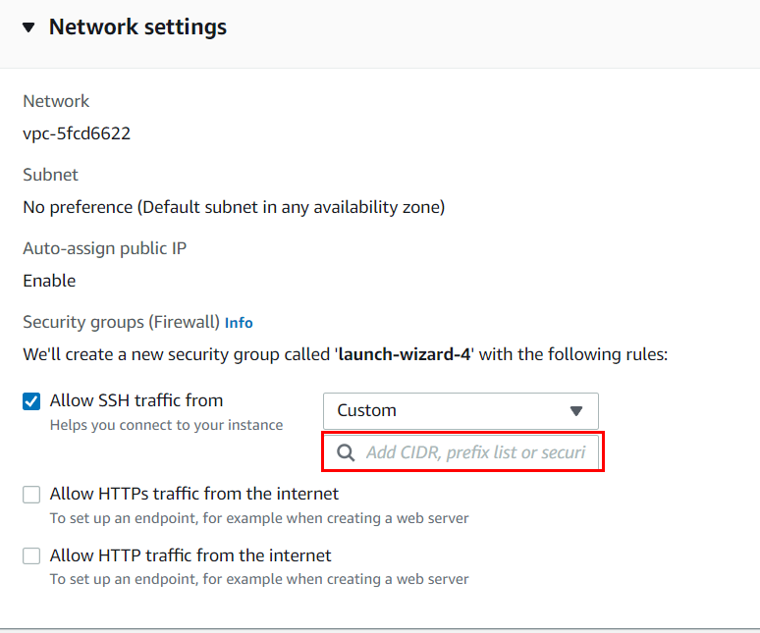Click the Enable value under Auto-assign public IP
This screenshot has width=760, height=633.
(x=49, y=281)
